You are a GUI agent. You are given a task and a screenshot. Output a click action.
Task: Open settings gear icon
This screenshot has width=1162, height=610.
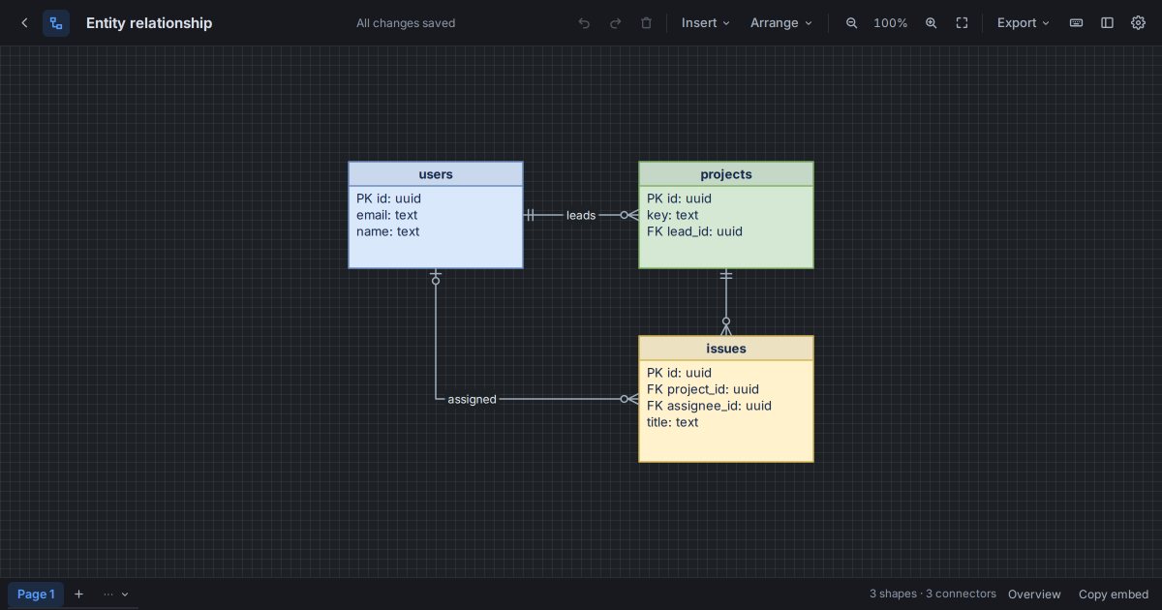(x=1138, y=23)
